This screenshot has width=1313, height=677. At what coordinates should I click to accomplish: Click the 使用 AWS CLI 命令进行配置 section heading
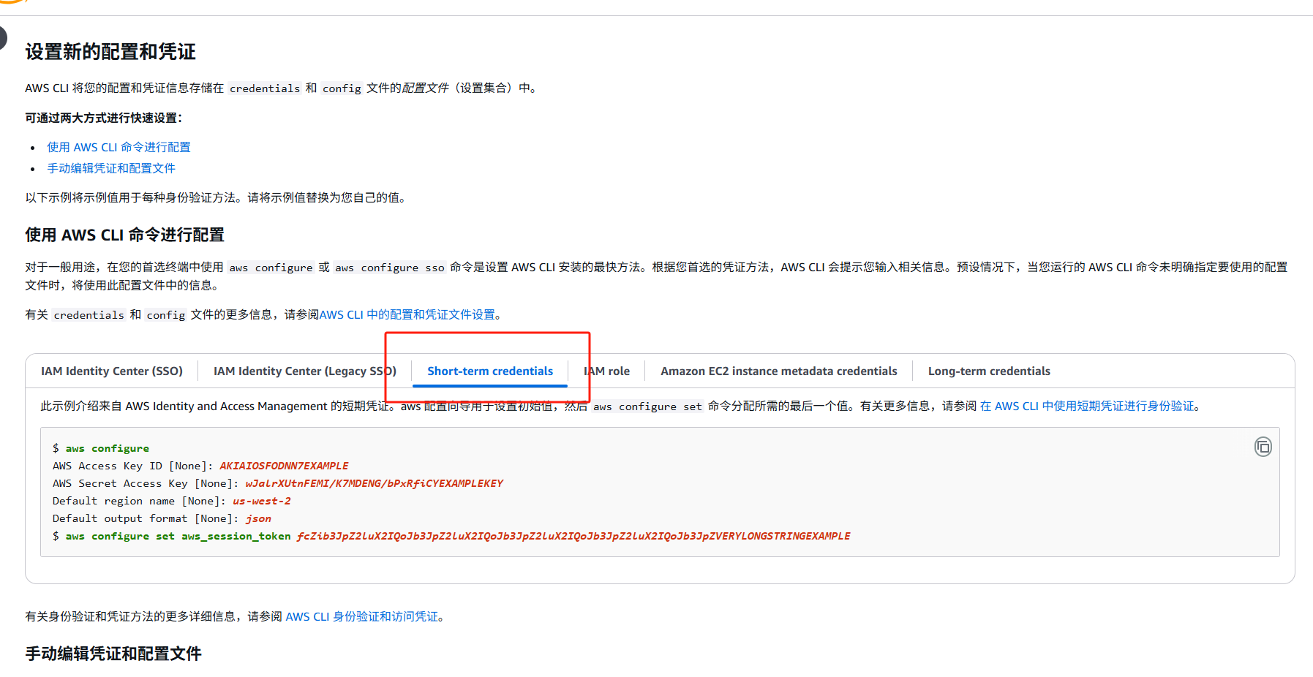pos(125,235)
